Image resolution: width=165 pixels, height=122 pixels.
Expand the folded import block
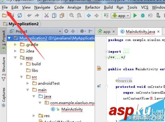(x=107, y=51)
